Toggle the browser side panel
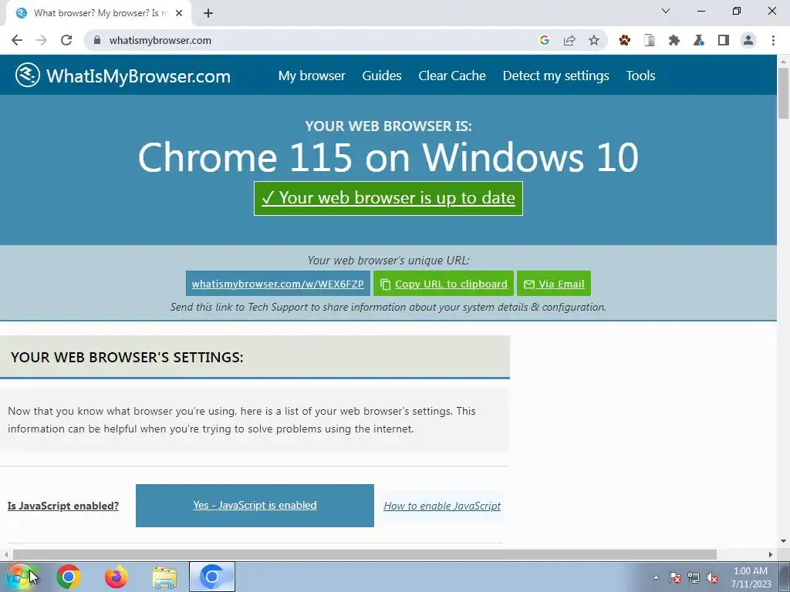Screen dimensions: 790x592 point(724,40)
